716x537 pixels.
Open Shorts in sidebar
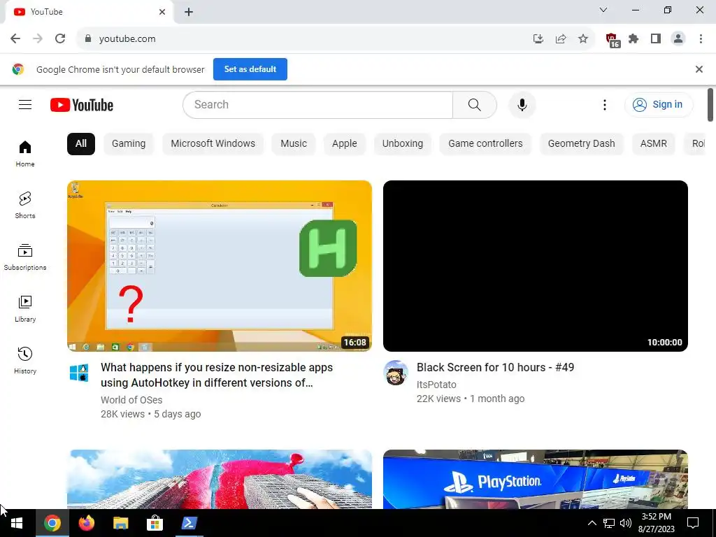click(x=25, y=206)
